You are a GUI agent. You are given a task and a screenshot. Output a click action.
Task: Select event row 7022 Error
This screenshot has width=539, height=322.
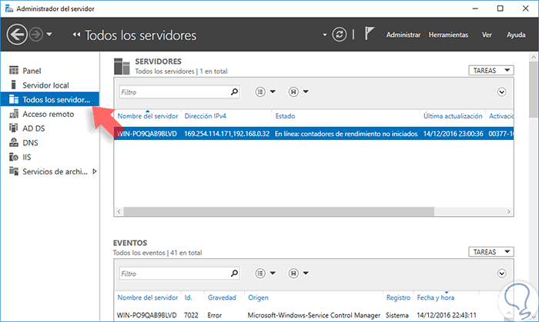(x=296, y=315)
